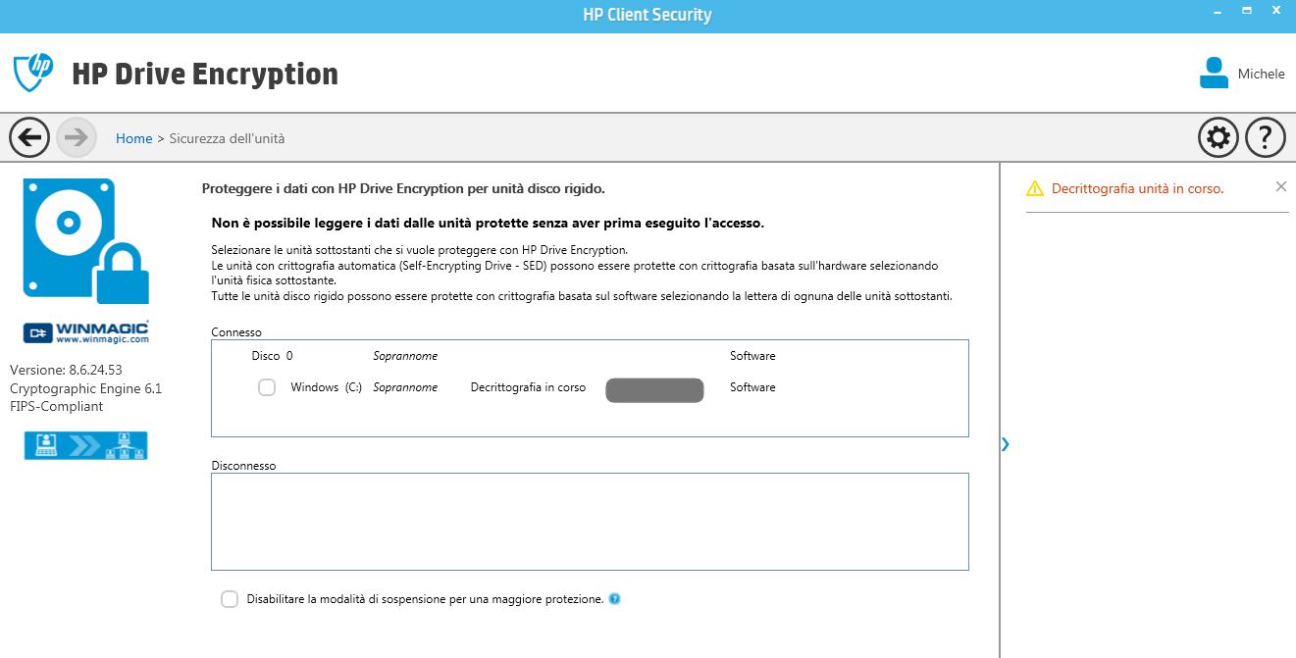Dismiss the decryption notification with the X
The image size is (1296, 658).
coord(1280,185)
